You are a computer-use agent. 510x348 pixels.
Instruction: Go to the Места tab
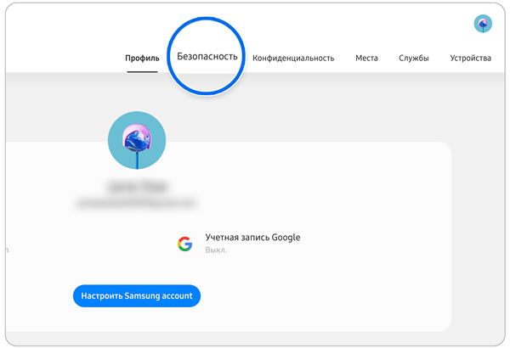366,59
